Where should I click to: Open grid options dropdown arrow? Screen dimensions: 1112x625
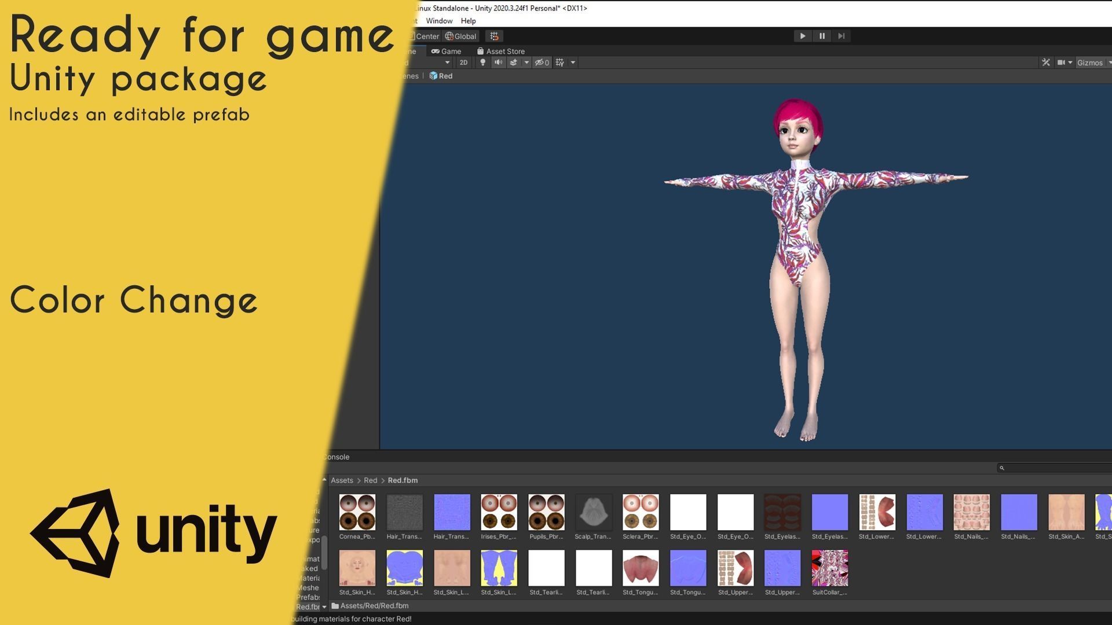coord(573,62)
